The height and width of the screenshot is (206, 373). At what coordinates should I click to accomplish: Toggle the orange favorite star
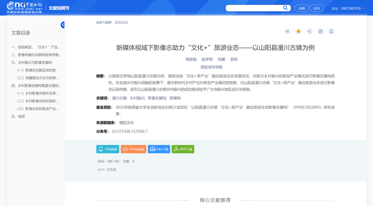coord(298,31)
